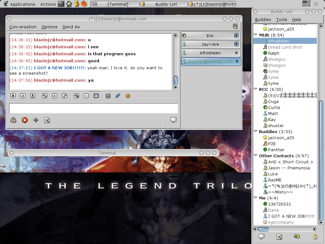
Task: Click the insert image icon
Action: (x=108, y=96)
